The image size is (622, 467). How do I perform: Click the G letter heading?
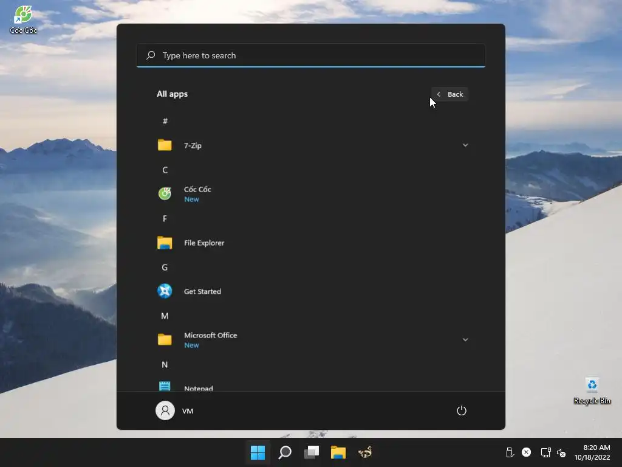[165, 268]
